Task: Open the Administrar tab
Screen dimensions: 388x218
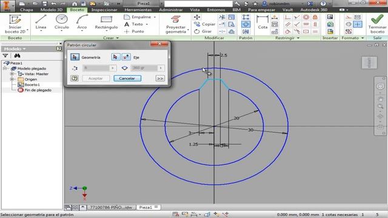Action: (x=171, y=10)
